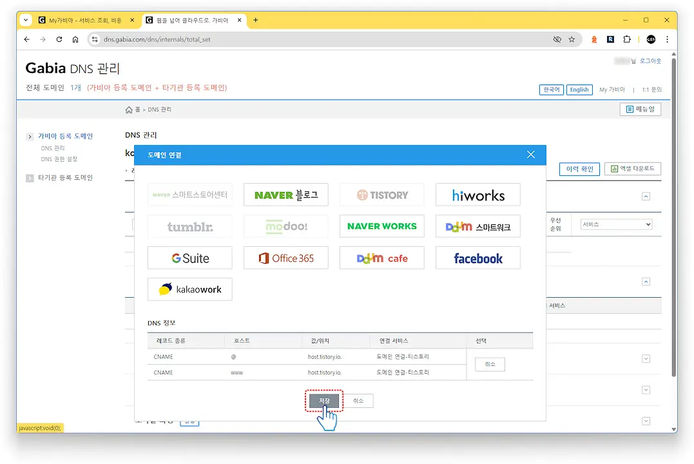The image size is (694, 464).
Task: Open the tab search dropdown arrow
Action: [26, 20]
